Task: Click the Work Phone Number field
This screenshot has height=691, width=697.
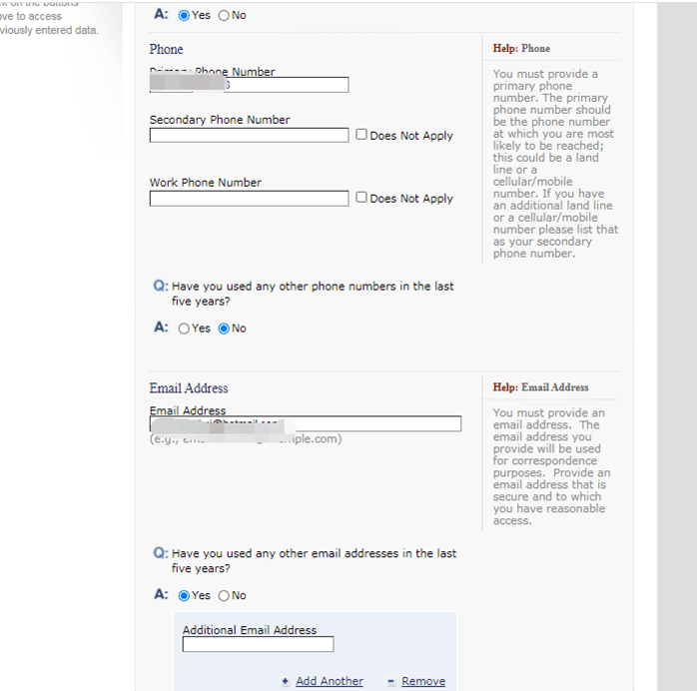Action: pos(249,198)
